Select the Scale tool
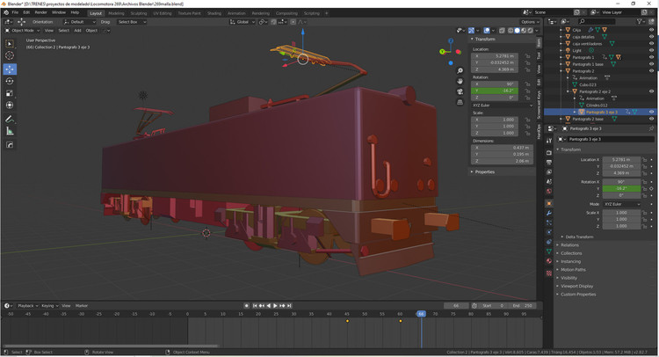Viewport: 659px width, 357px height. 10,93
